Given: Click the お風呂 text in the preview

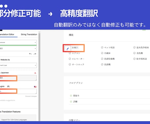Looking at the screenshot, I should point(75,48).
